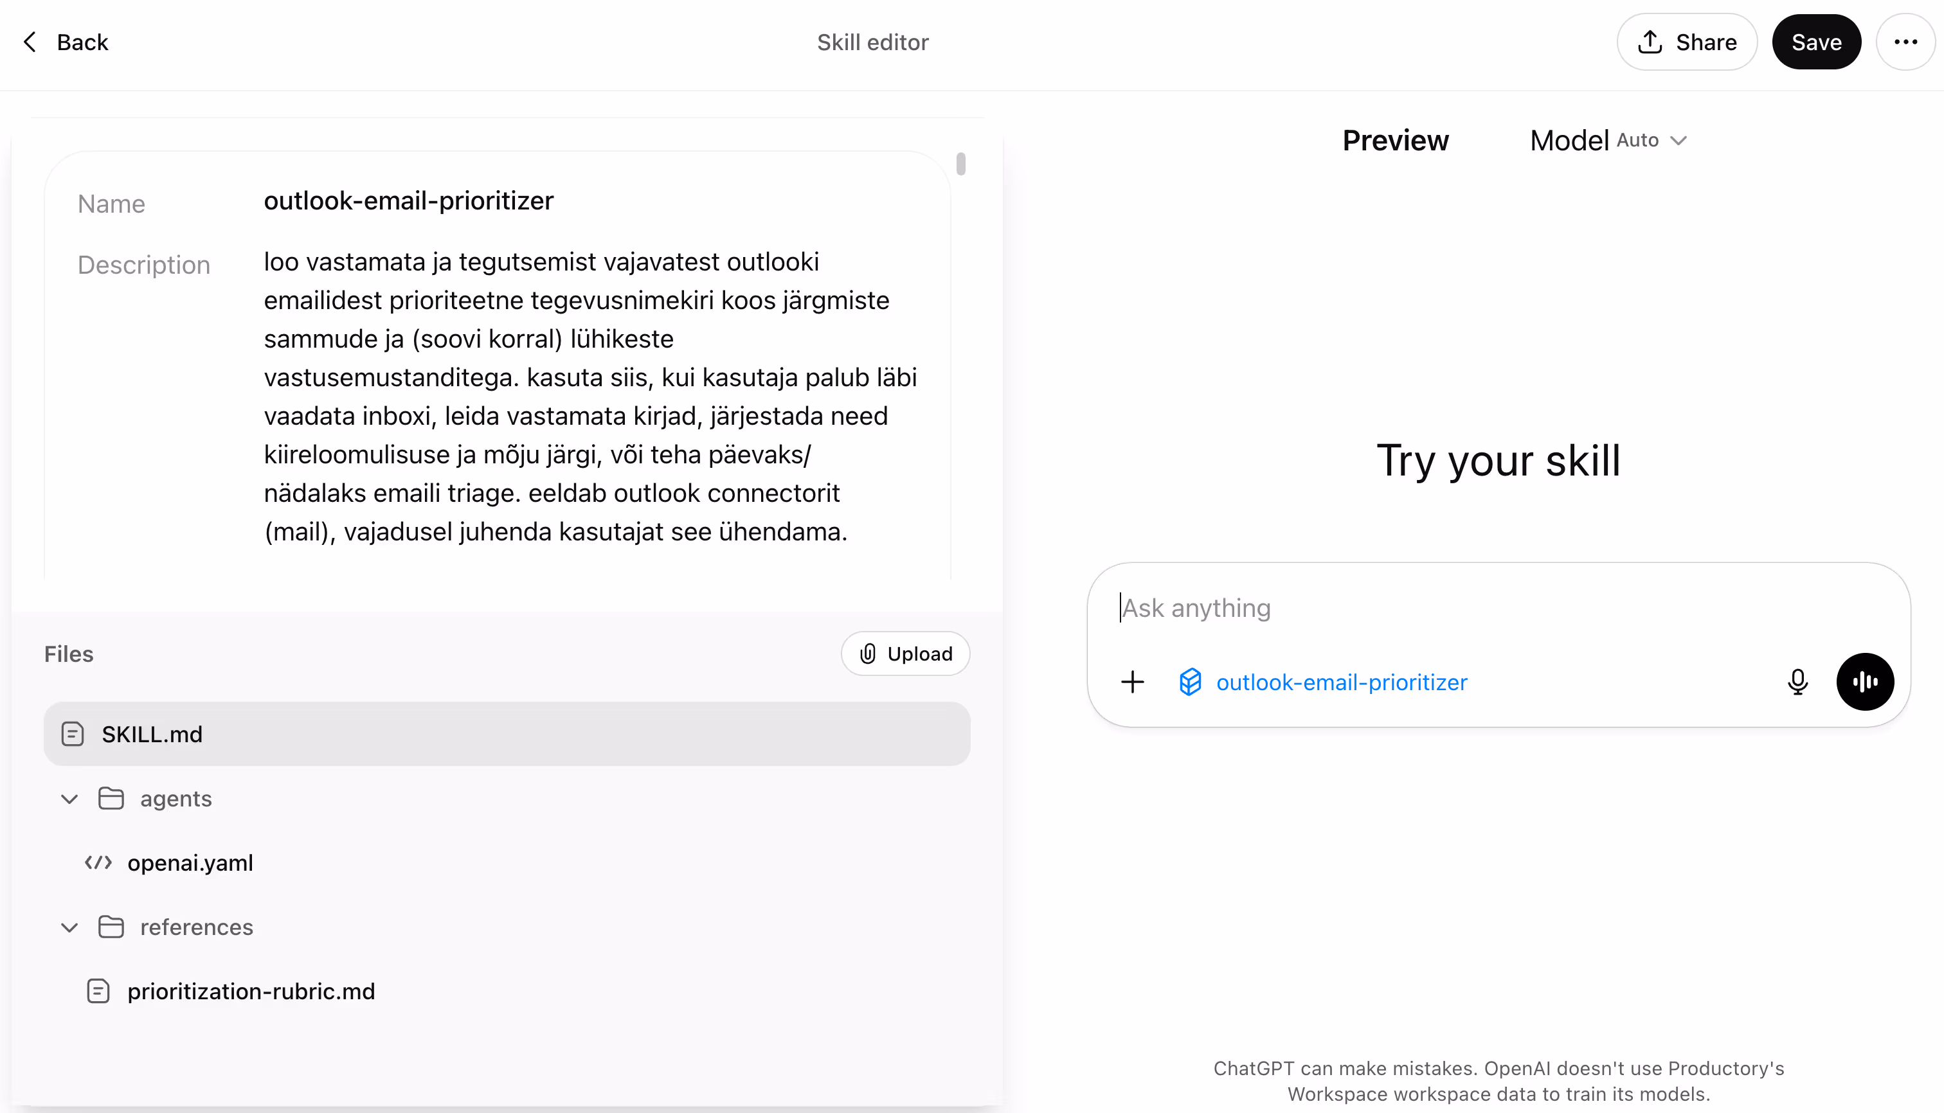Open the three-dots more options menu

pos(1905,42)
